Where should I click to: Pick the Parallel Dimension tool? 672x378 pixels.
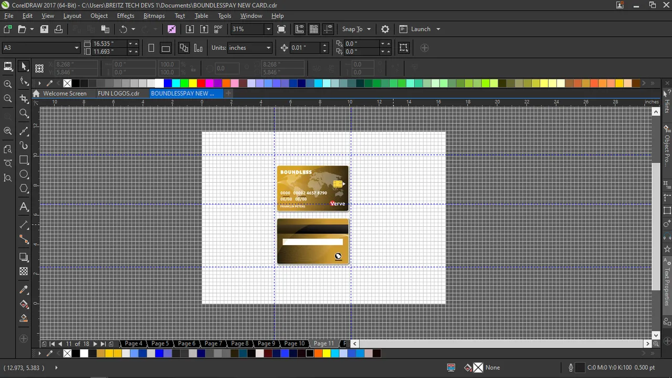point(24,225)
